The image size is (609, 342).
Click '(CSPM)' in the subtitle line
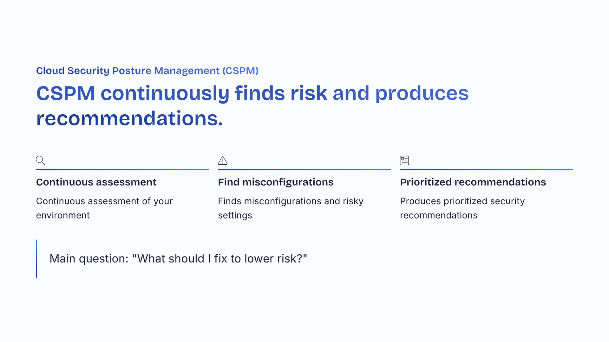click(x=240, y=71)
